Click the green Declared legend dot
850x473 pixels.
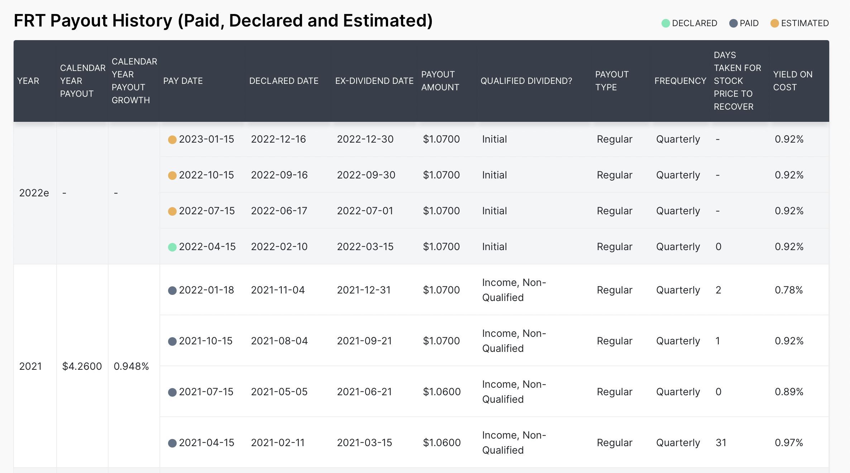665,23
